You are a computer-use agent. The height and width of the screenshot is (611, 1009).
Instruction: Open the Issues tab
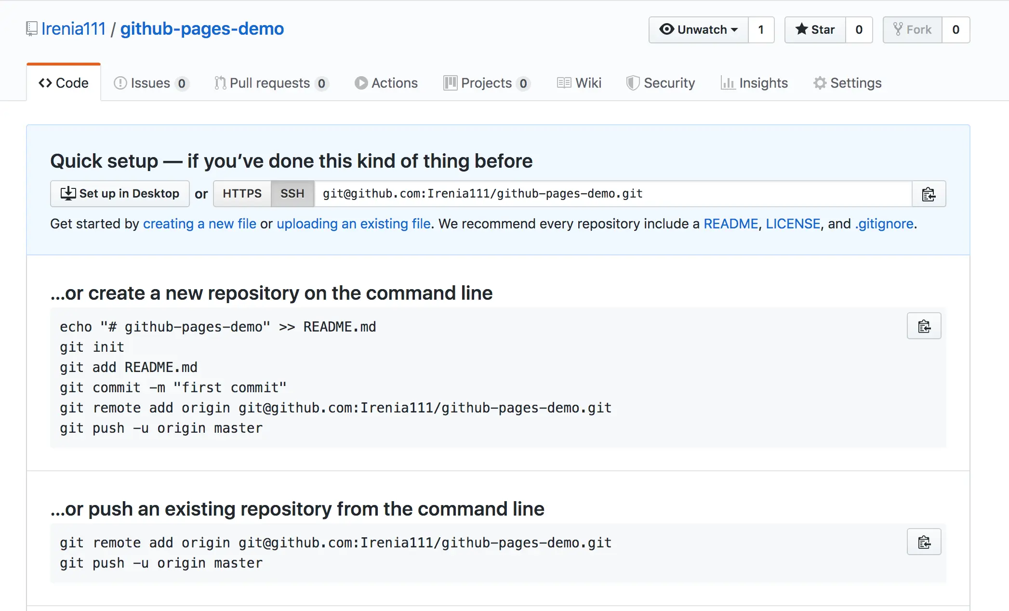[x=150, y=83]
